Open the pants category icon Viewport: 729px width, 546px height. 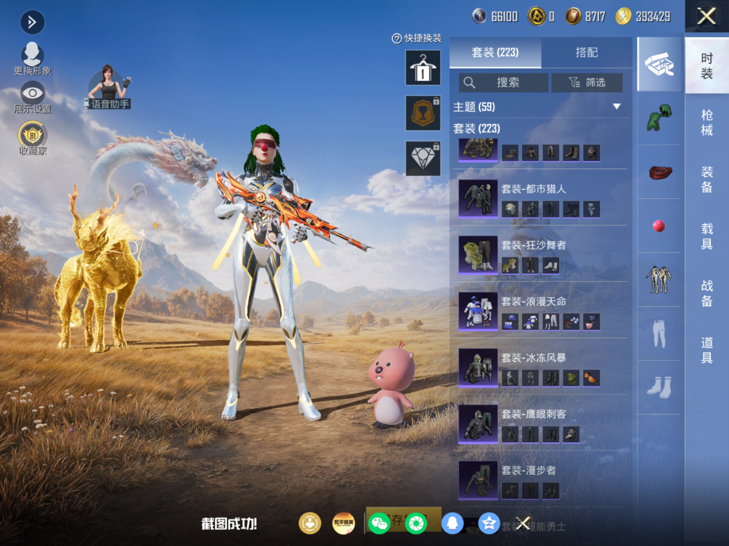tap(659, 333)
